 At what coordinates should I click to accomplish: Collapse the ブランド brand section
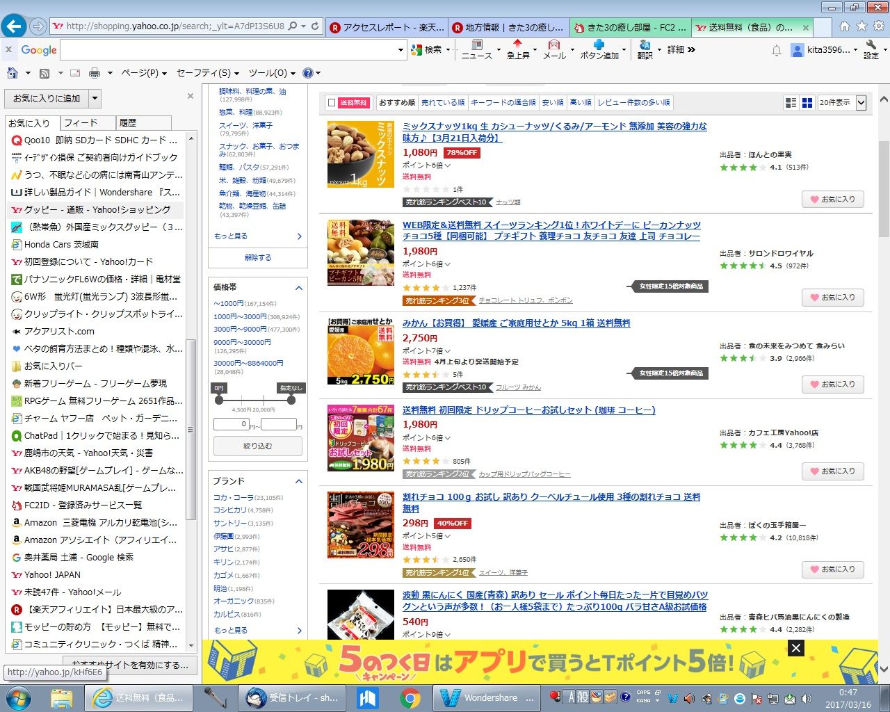click(x=299, y=481)
